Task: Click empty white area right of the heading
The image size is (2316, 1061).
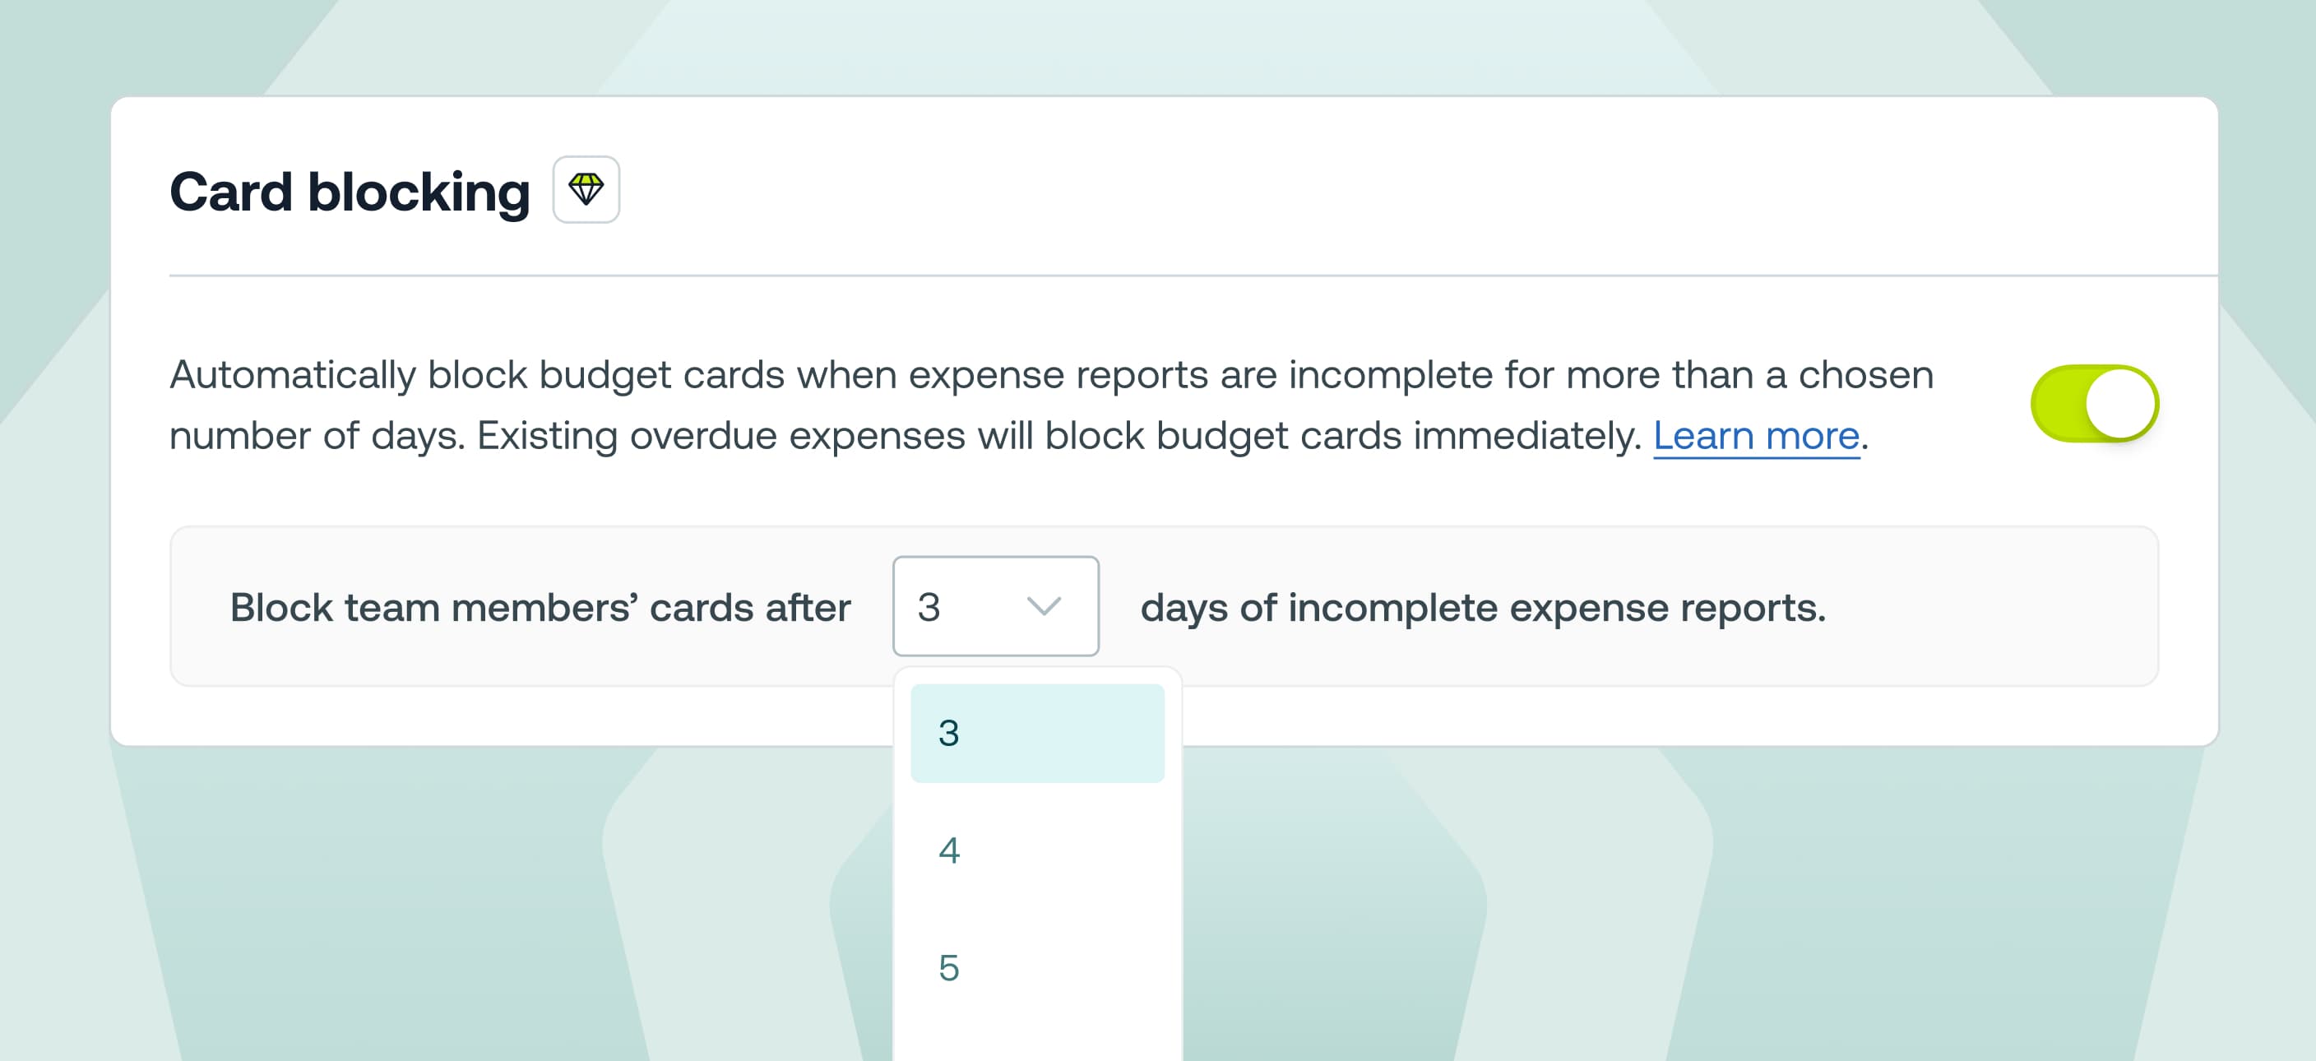Action: [x=1349, y=190]
